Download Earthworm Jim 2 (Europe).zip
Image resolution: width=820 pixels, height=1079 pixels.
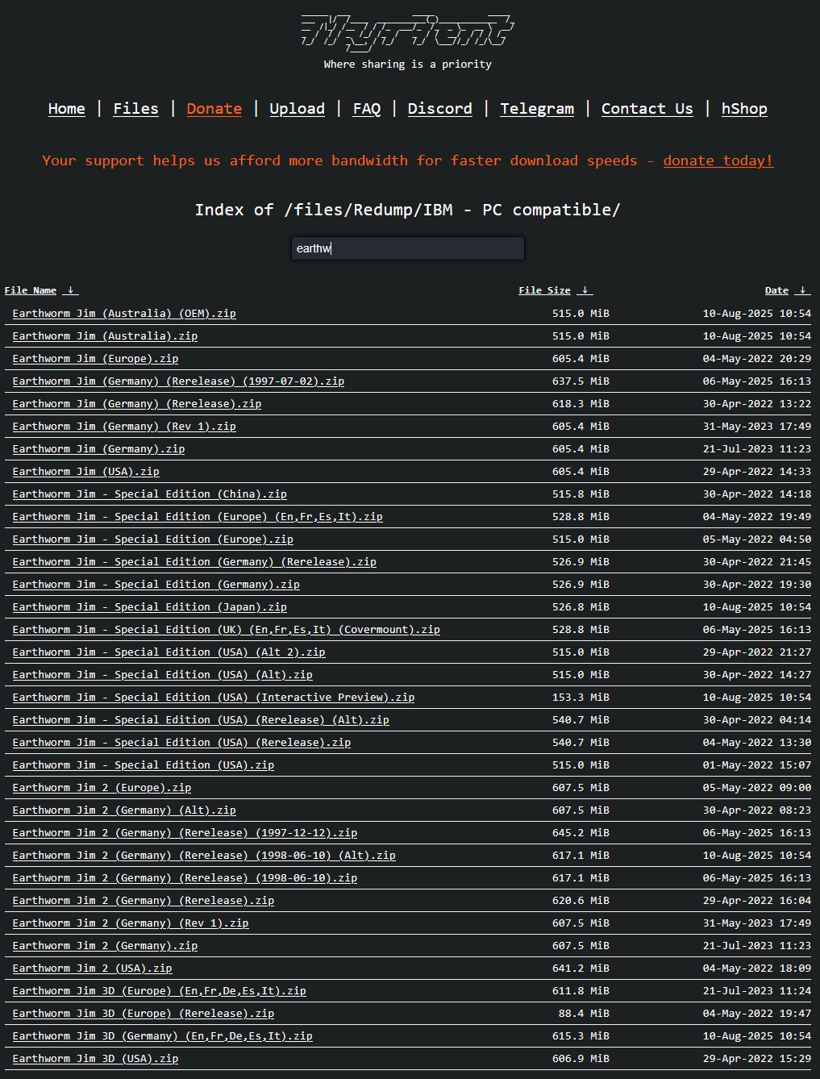click(102, 788)
